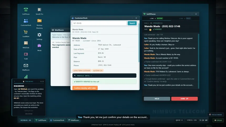Open the MailRoom envelope desktop icon

coord(26,67)
